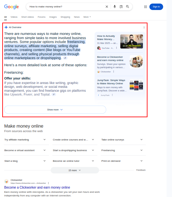The height and width of the screenshot is (197, 172).
Task: Click the clickworker.com URL breadcrumb
Action: [28, 183]
